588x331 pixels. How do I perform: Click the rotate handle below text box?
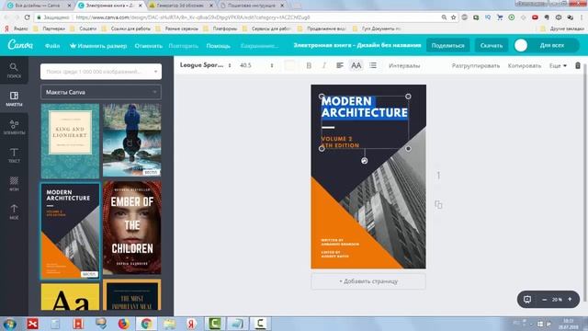[364, 161]
